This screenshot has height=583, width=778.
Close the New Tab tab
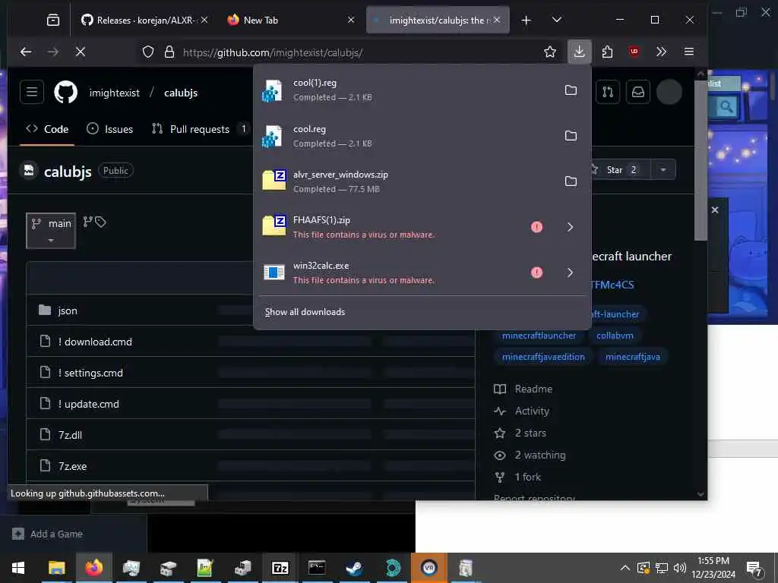[x=351, y=20]
